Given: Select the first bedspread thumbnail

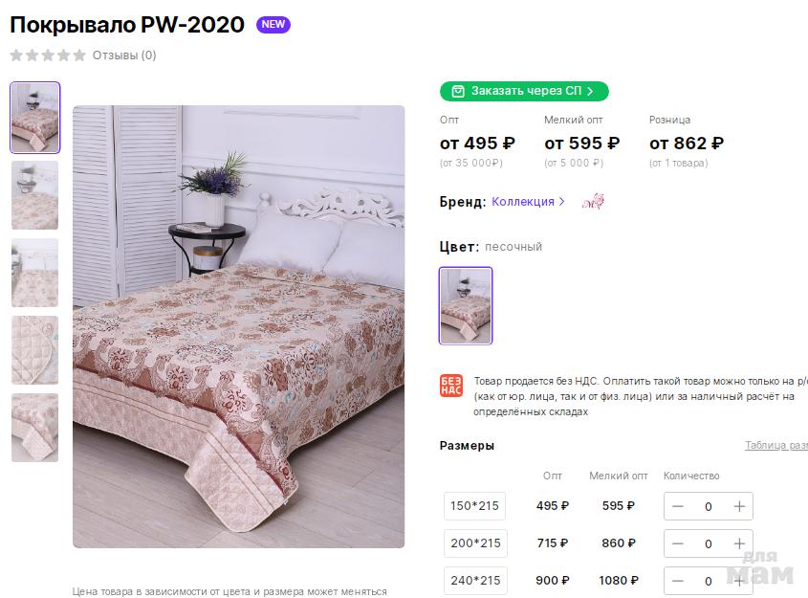Looking at the screenshot, I should point(35,118).
